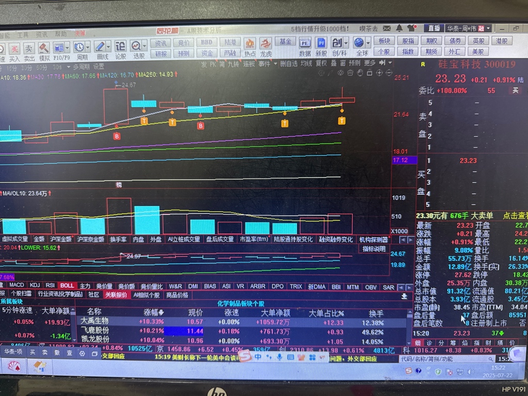Expand the 周期 period dropdown arrow
Image resolution: width=528 pixels, height=396 pixels.
[x=88, y=47]
